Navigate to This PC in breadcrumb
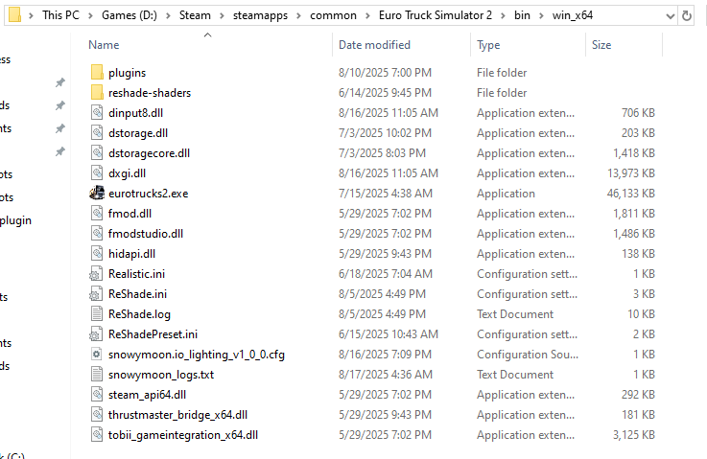This screenshot has width=707, height=459. pos(60,15)
